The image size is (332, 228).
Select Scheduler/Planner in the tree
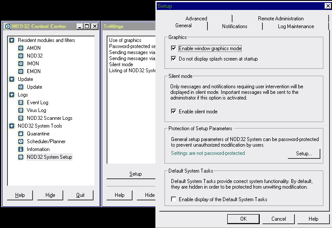(x=46, y=141)
